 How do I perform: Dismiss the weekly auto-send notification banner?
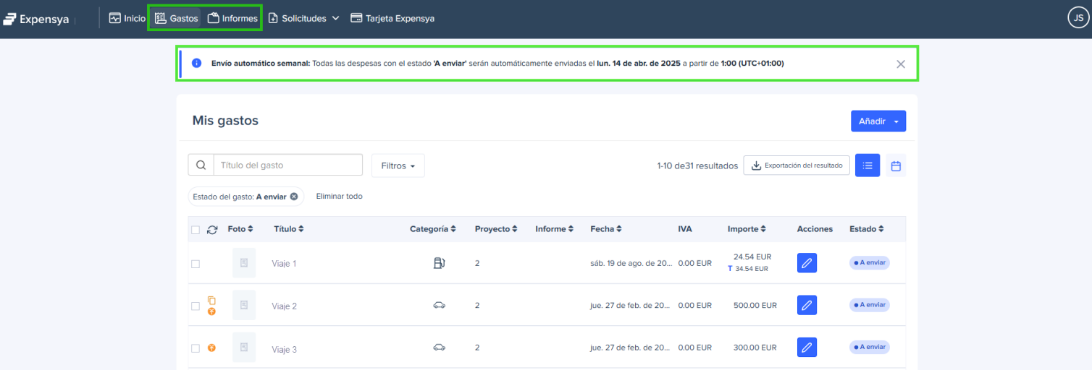click(x=901, y=64)
